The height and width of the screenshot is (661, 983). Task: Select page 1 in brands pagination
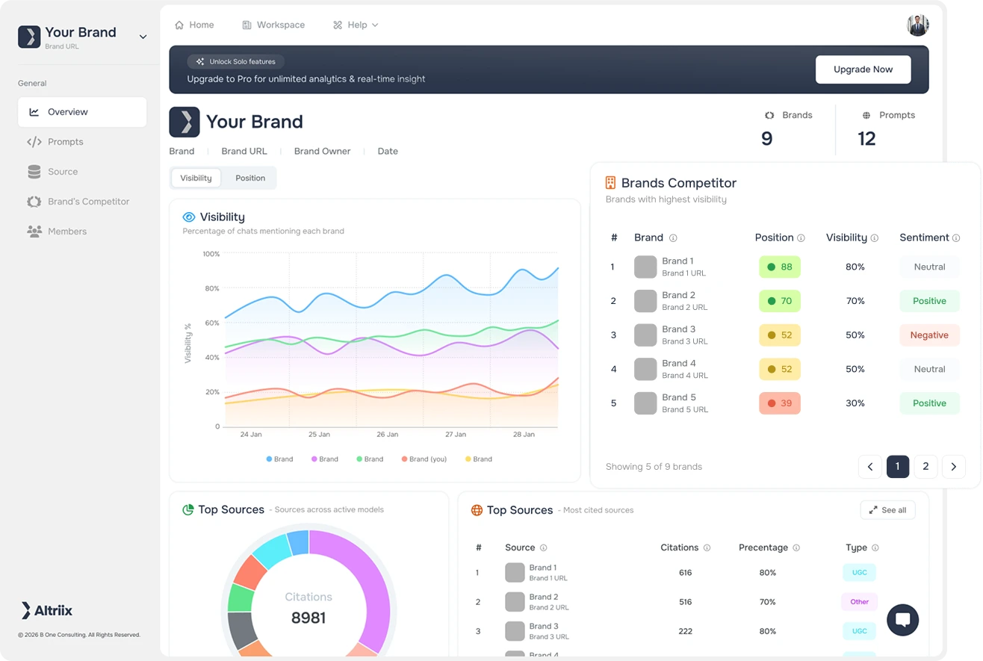898,467
